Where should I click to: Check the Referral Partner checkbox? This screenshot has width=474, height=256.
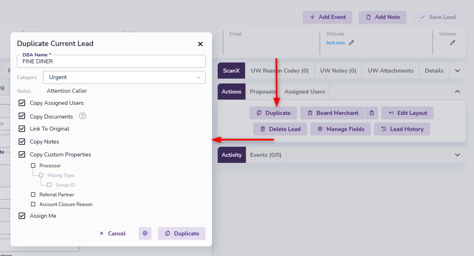[x=33, y=195]
